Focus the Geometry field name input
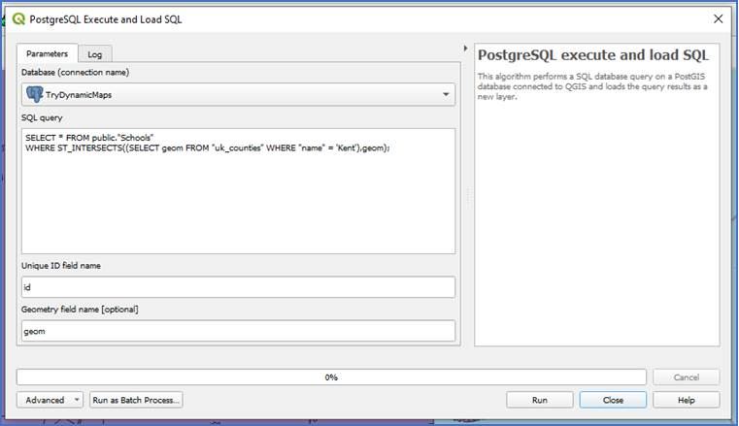This screenshot has width=739, height=426. point(238,331)
